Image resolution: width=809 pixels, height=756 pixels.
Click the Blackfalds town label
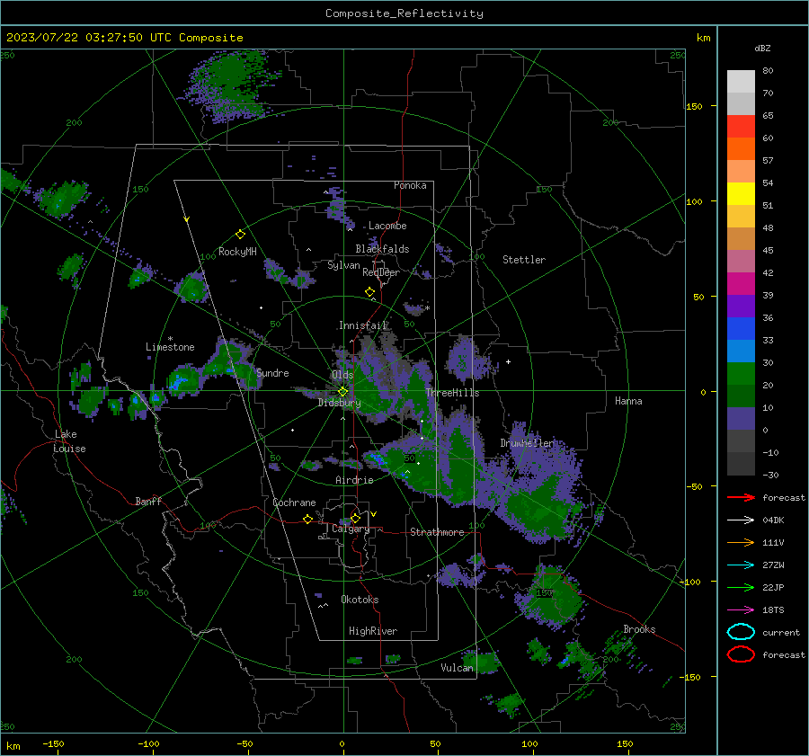pyautogui.click(x=382, y=249)
